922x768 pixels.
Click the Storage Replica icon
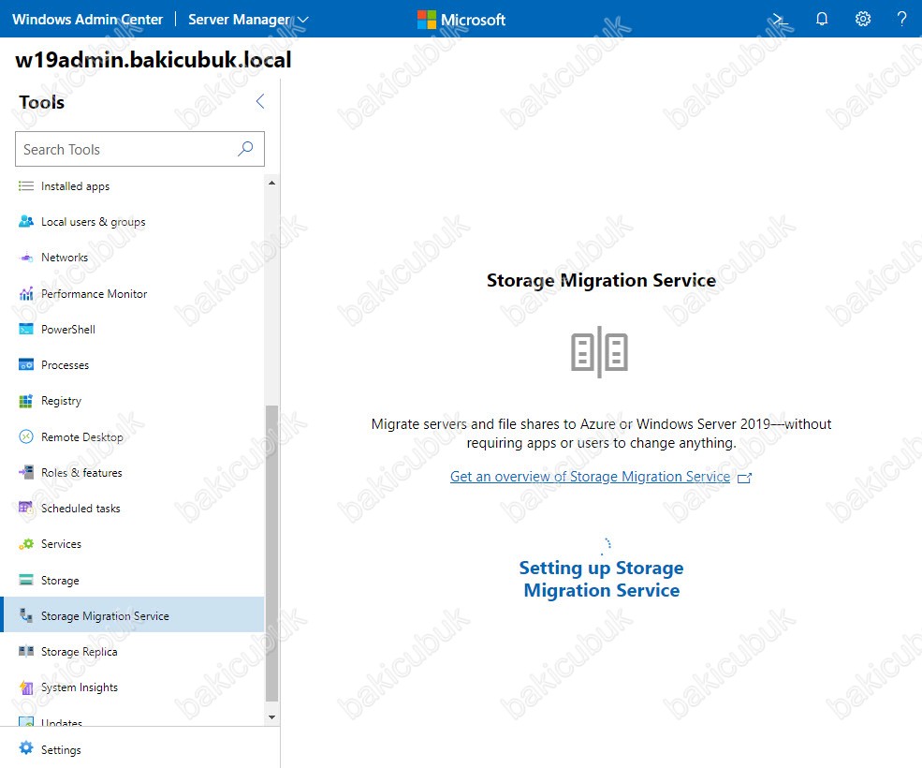(26, 651)
